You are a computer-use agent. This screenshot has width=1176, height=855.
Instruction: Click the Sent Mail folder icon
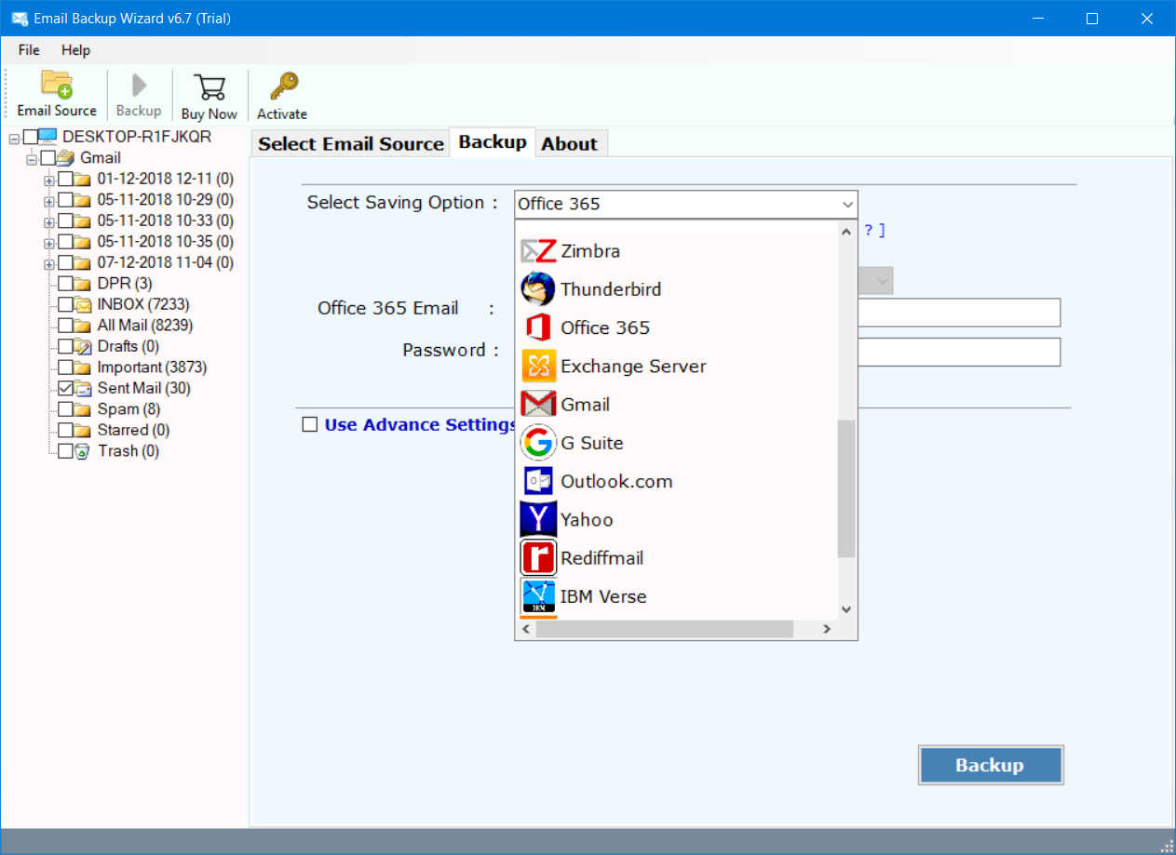84,388
